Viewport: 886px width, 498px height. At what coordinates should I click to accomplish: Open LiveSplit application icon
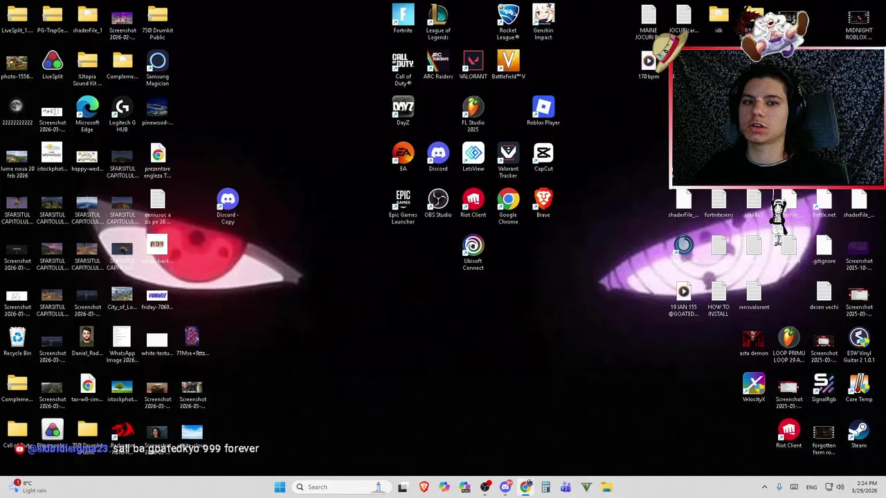[53, 65]
